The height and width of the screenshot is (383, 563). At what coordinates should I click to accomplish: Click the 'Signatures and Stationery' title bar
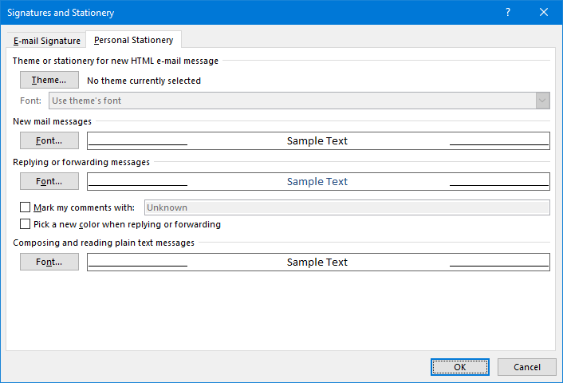(251, 12)
